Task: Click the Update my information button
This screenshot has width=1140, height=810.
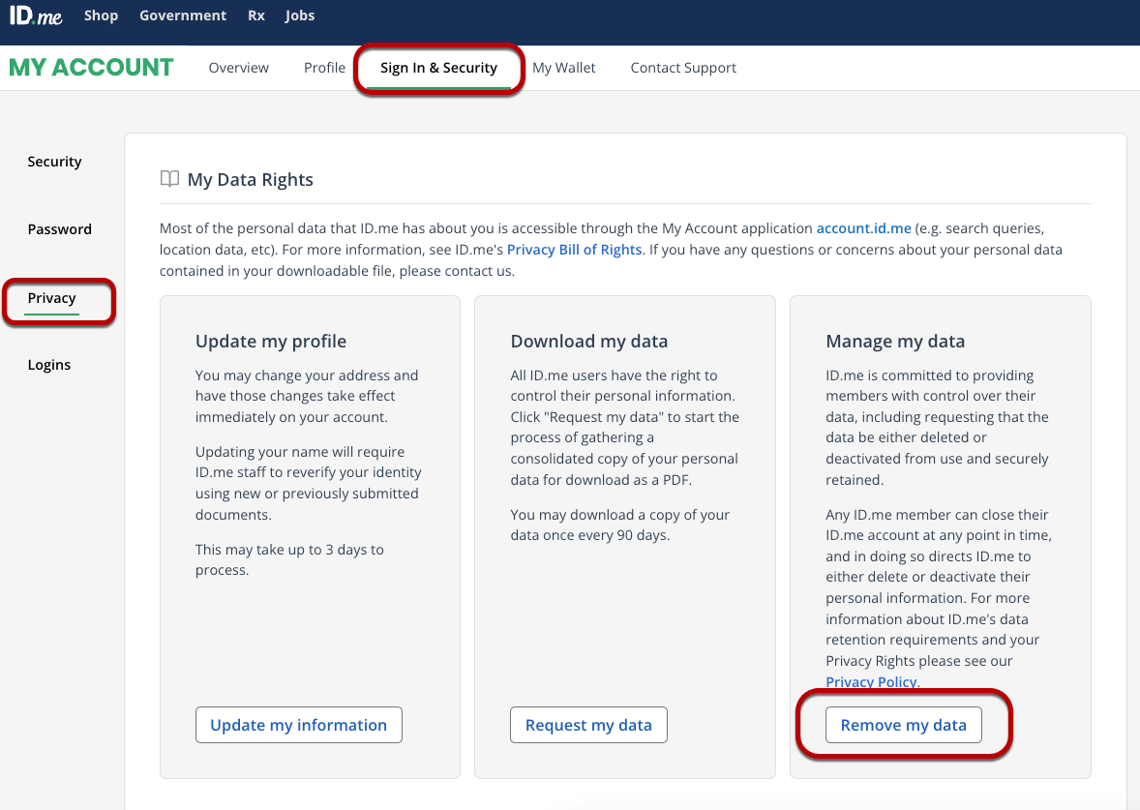Action: coord(298,724)
